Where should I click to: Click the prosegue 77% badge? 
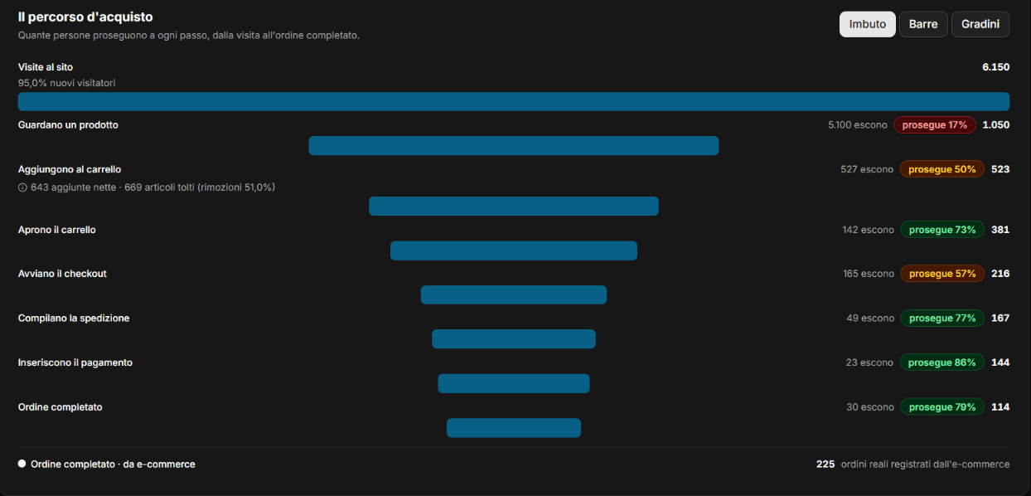click(x=941, y=319)
